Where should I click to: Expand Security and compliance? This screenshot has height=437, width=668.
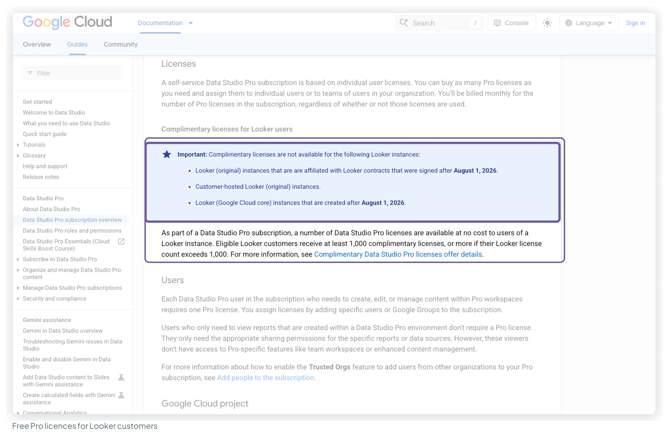click(x=18, y=299)
